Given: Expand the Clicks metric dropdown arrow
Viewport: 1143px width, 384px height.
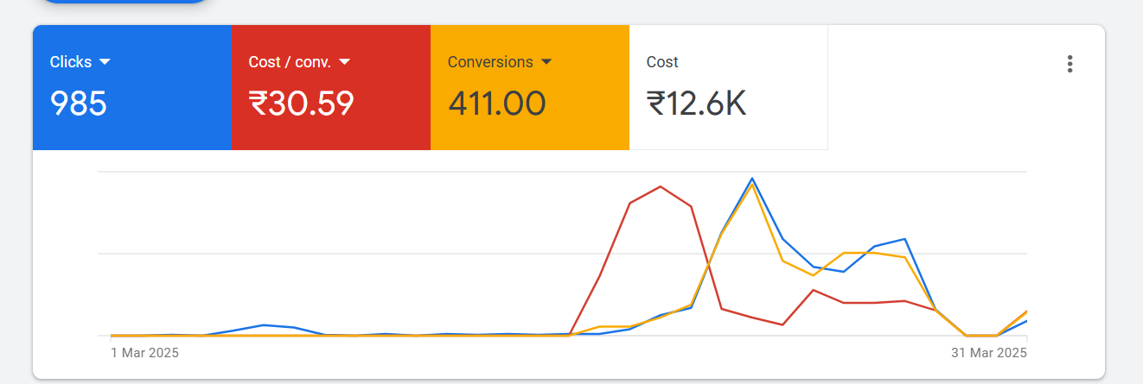Looking at the screenshot, I should [x=105, y=62].
